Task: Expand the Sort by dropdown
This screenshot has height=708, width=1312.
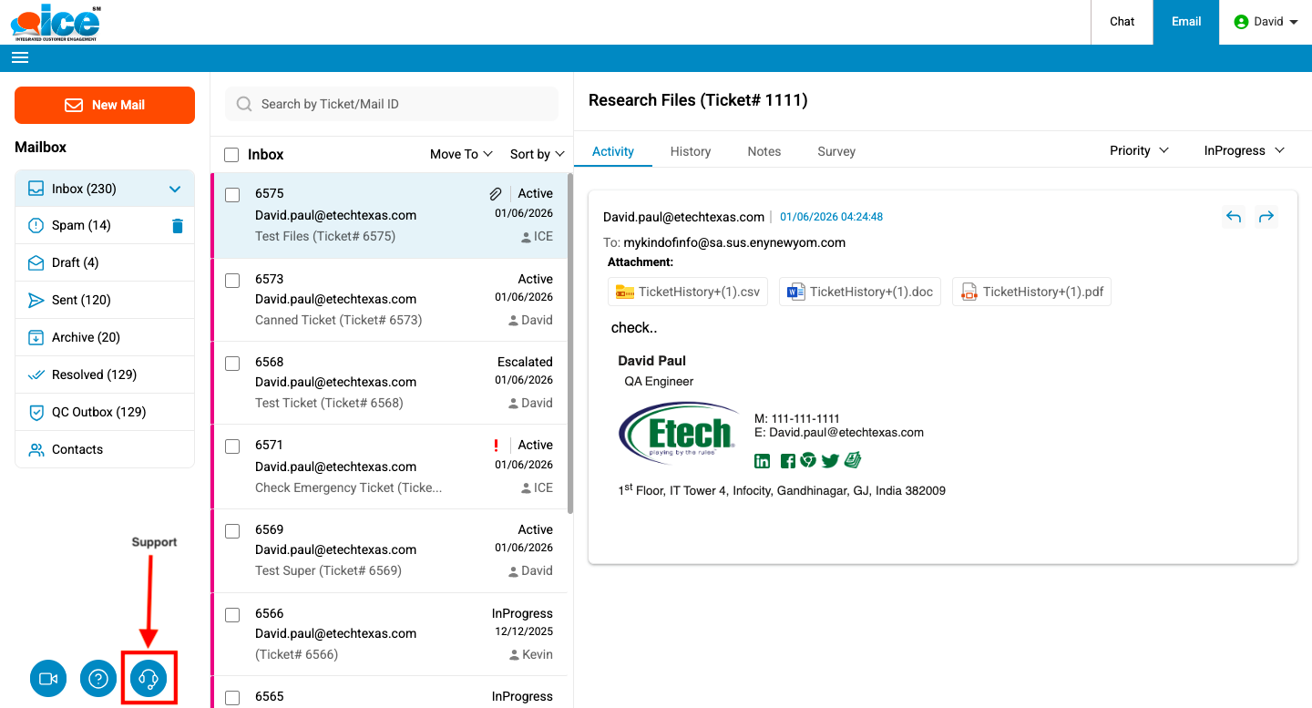Action: point(537,154)
